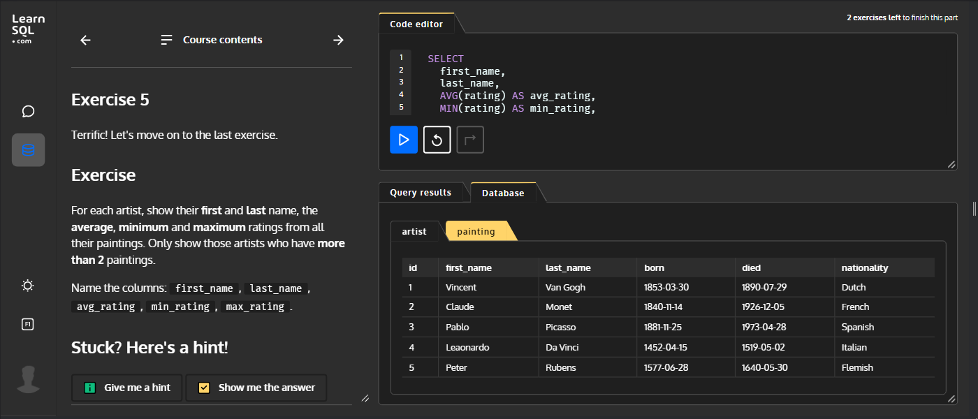
Task: Select the Database tab
Action: (x=503, y=193)
